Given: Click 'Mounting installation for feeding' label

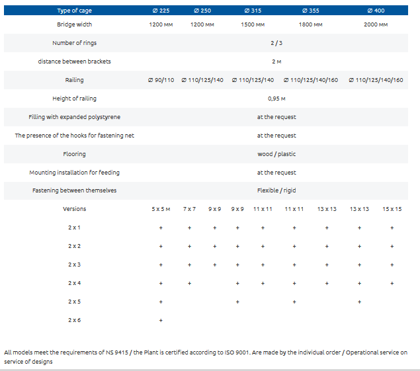Looking at the screenshot, I should 74,173.
